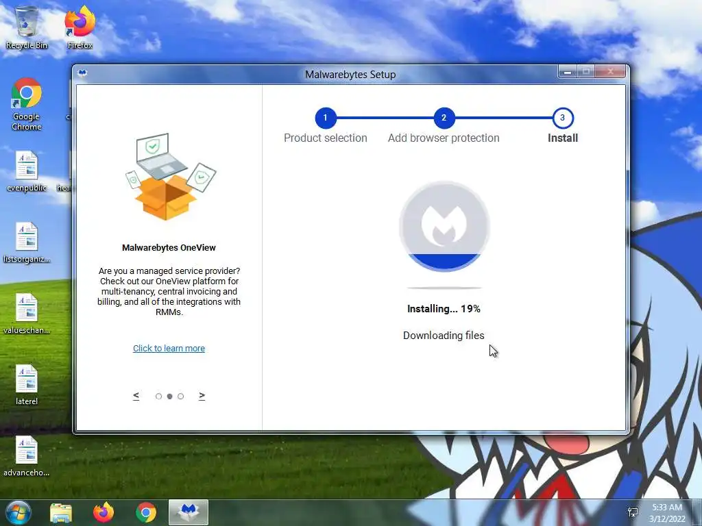
Task: Select the laterel document on desktop
Action: pos(27,385)
